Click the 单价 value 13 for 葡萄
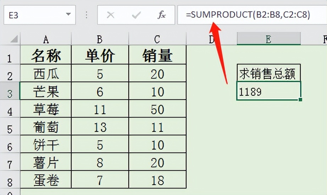The width and height of the screenshot is (327, 195). coord(100,127)
